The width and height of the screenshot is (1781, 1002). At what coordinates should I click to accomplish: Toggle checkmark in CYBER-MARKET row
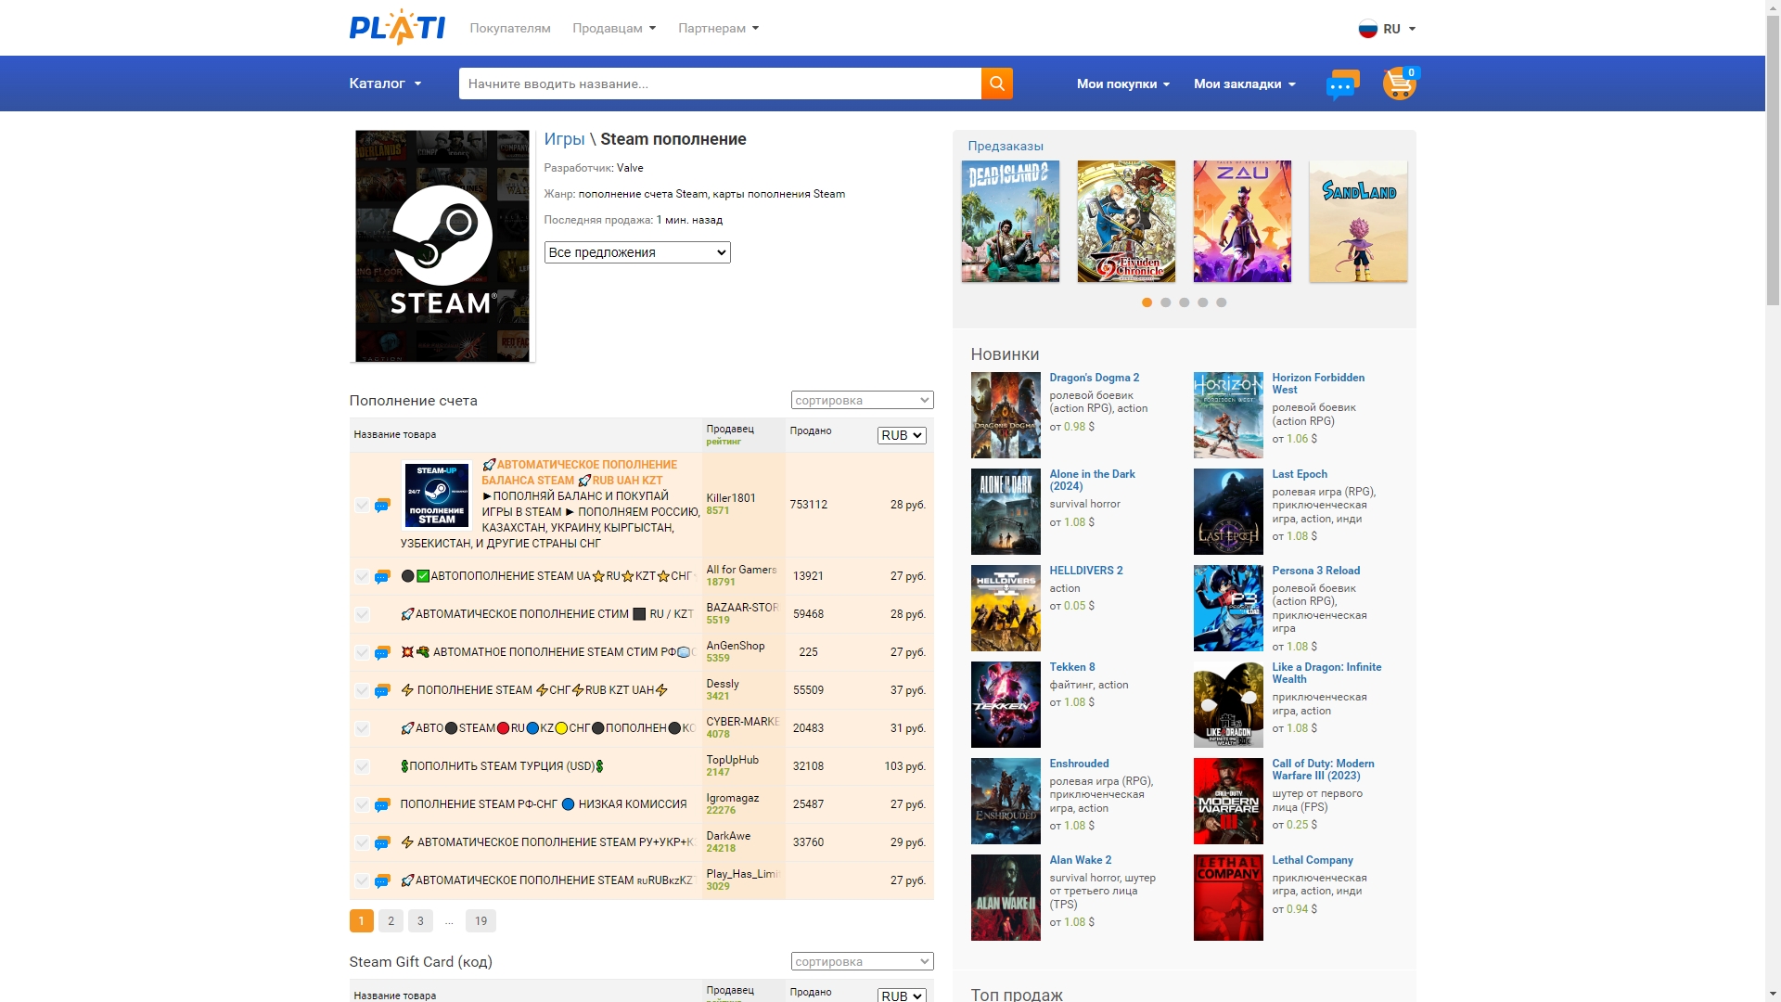(x=362, y=729)
